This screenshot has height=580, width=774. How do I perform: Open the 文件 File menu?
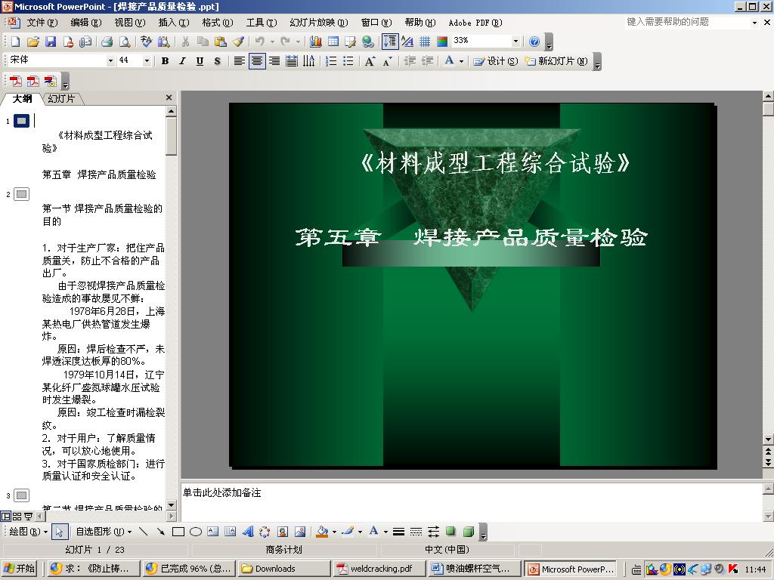coord(42,23)
